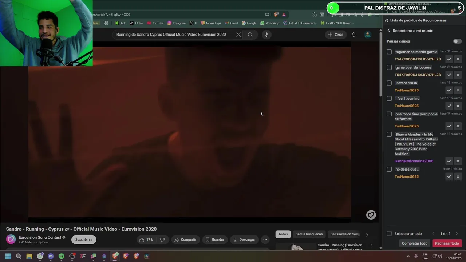The height and width of the screenshot is (262, 466).
Task: Select the De tus búsquedas chip
Action: pos(309,234)
